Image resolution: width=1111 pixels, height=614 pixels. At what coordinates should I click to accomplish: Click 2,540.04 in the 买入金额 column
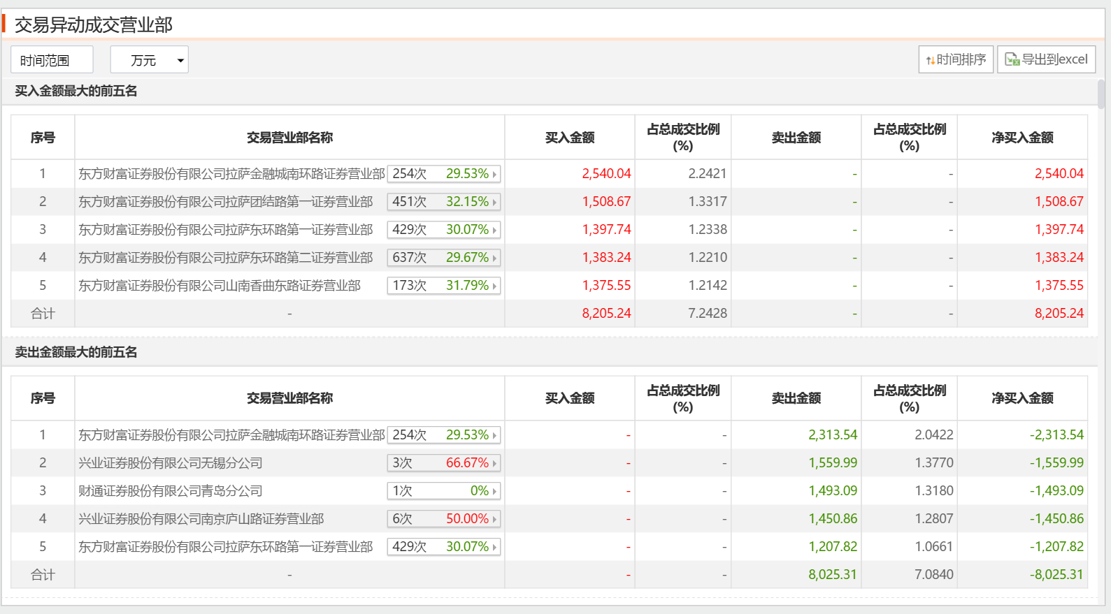point(606,174)
